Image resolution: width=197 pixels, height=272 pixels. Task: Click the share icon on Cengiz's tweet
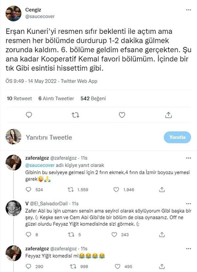pos(168,115)
